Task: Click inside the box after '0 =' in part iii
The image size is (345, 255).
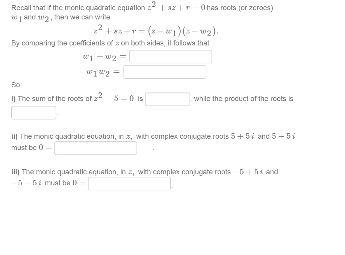Action: pos(129,184)
